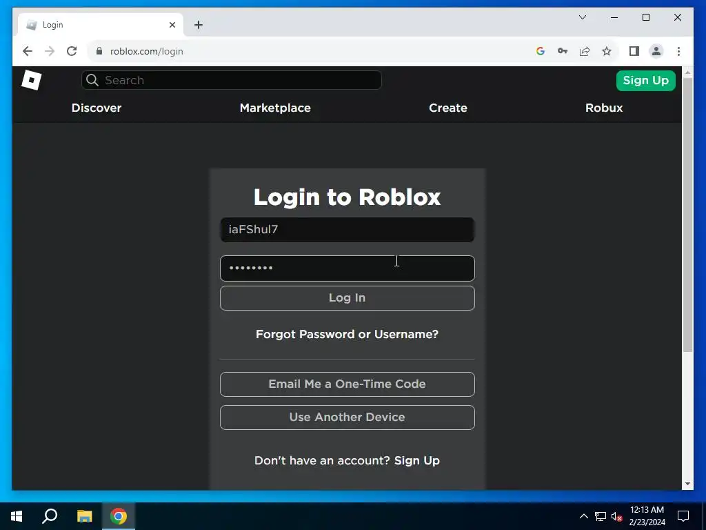Click the scrollbar down arrow
This screenshot has height=530, width=706.
click(x=687, y=484)
